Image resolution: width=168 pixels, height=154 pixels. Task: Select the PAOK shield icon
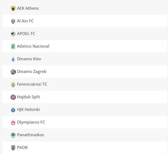[x=13, y=148]
